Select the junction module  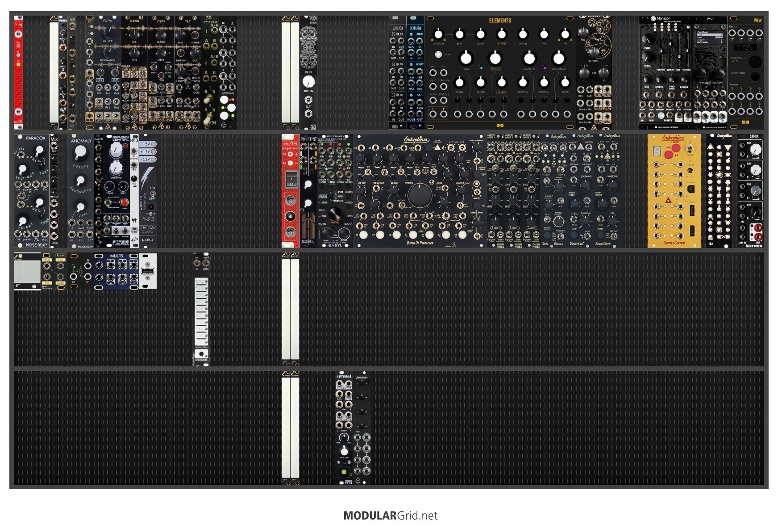click(362, 428)
